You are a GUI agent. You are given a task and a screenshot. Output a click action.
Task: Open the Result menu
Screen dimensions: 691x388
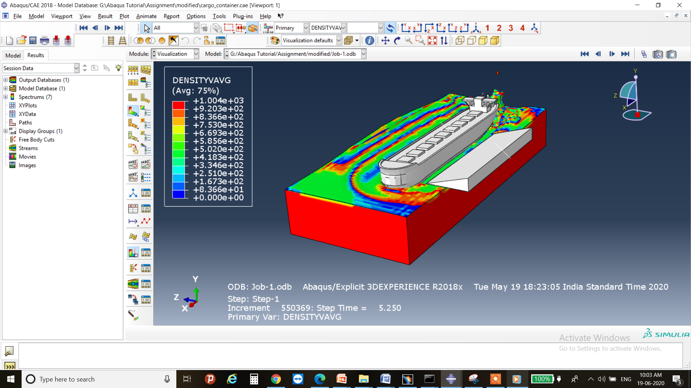(x=105, y=16)
